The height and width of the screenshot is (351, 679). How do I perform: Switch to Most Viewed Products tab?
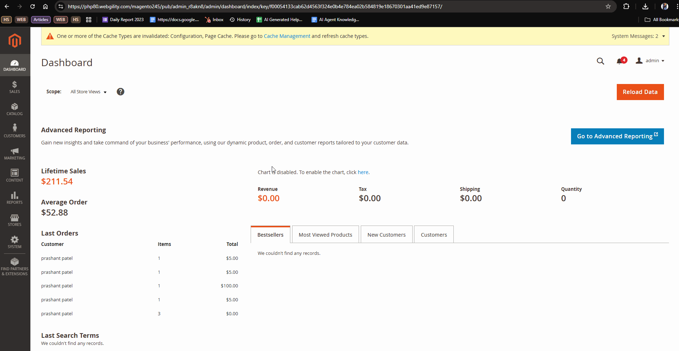[x=325, y=235]
